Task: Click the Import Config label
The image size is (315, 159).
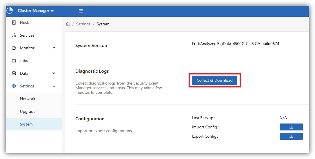Action: [205, 127]
